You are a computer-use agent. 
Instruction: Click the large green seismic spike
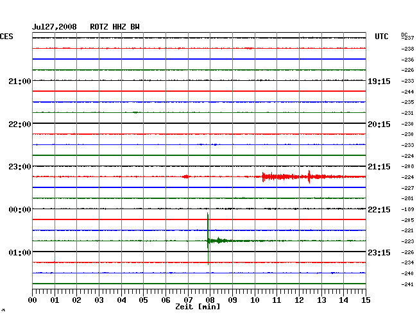[208, 239]
